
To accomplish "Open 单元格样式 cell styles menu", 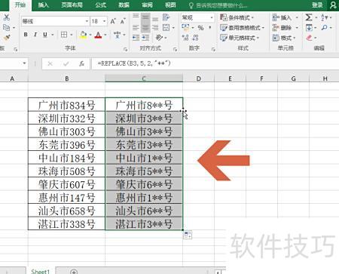I will point(240,38).
